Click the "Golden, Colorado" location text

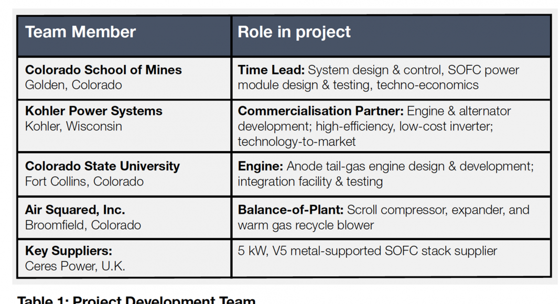click(x=73, y=85)
